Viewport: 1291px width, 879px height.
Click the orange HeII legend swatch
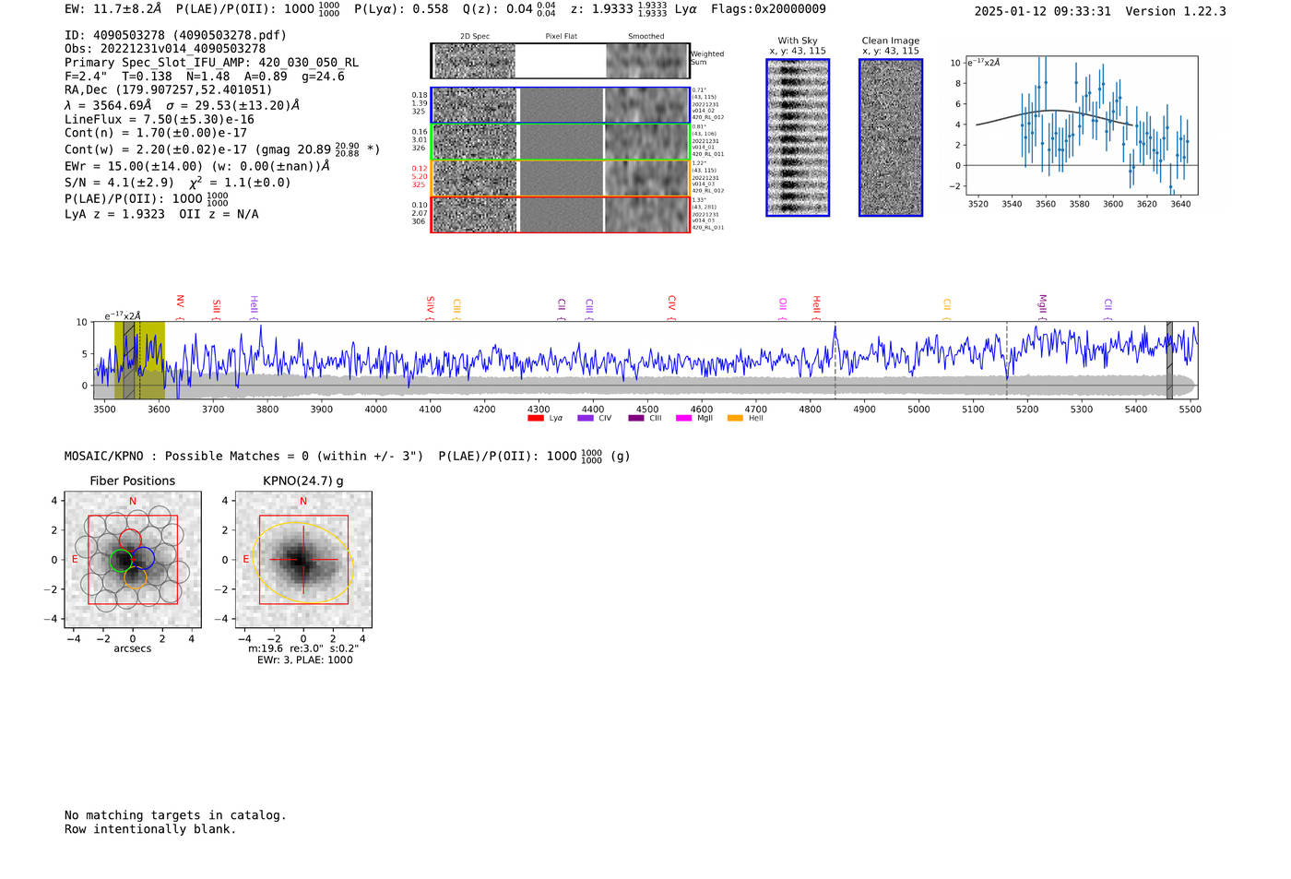[735, 418]
